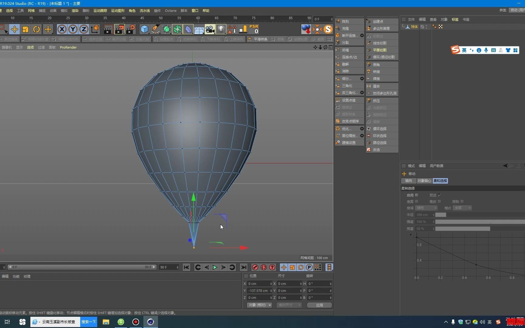
Task: Enable the 启用 soft selection checkbox
Action: click(417, 195)
